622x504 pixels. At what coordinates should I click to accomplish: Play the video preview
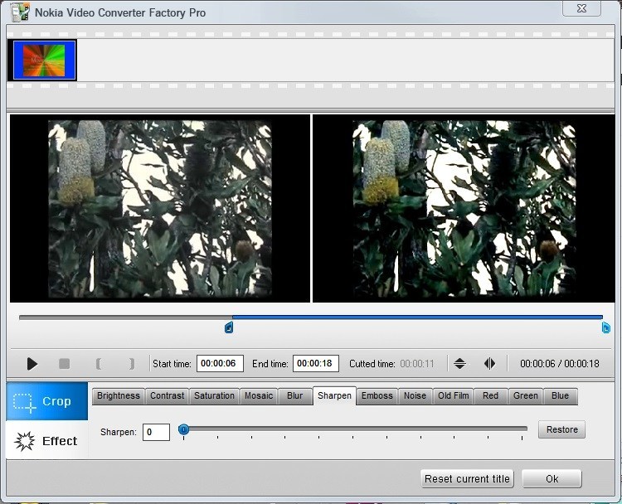click(32, 364)
